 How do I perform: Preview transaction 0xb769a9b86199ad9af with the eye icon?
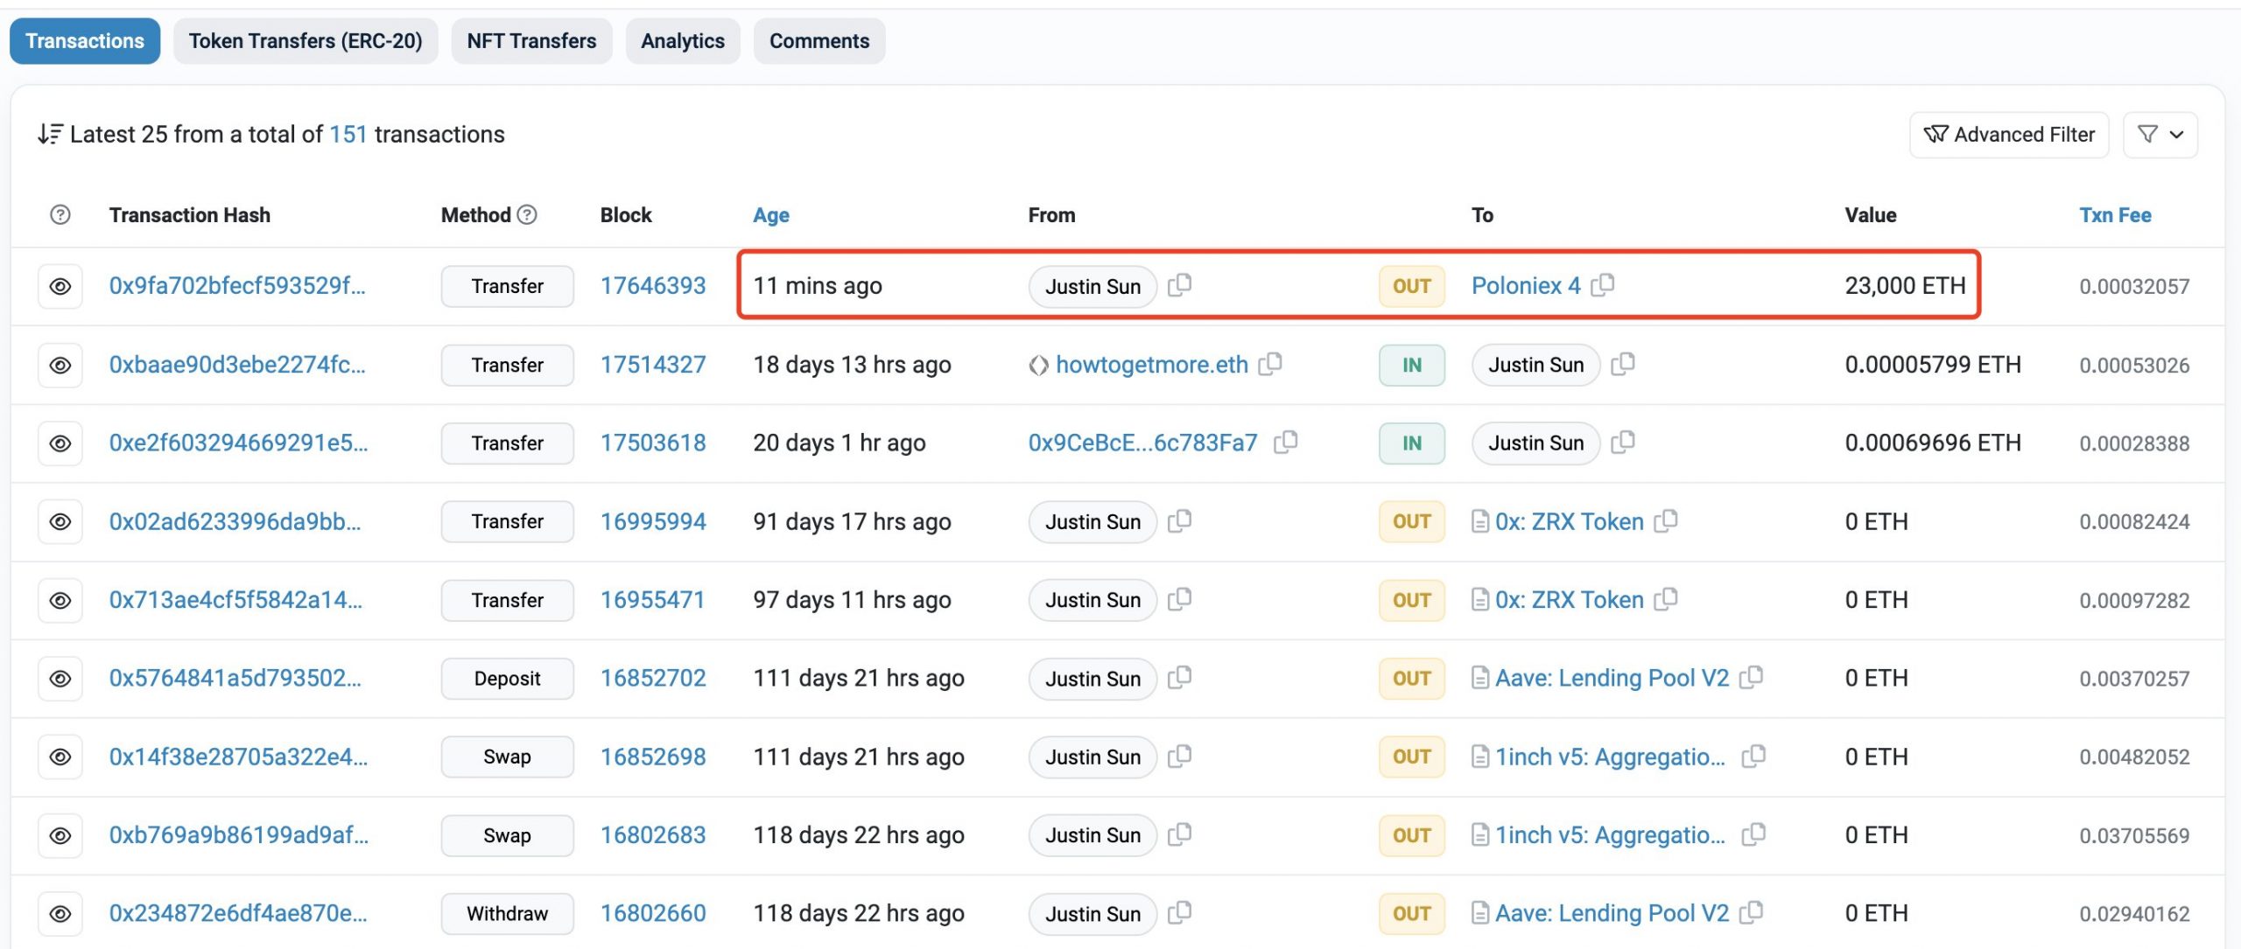60,835
